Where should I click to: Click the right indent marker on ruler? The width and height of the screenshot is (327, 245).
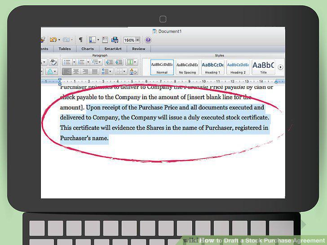[x=276, y=82]
